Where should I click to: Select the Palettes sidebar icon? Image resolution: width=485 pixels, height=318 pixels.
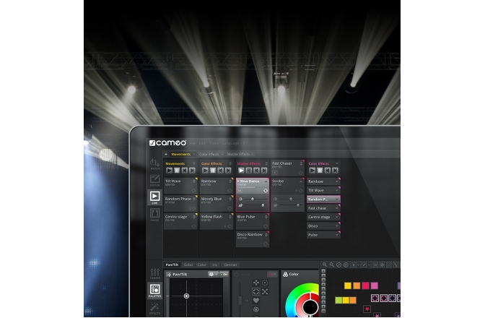click(154, 291)
